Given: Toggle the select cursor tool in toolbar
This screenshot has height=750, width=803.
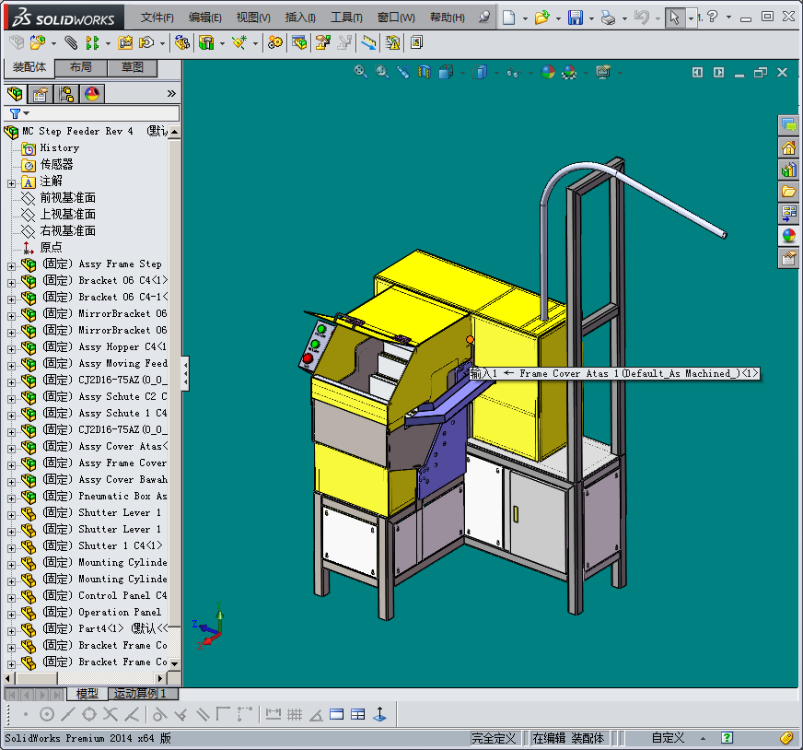Looking at the screenshot, I should [x=675, y=18].
